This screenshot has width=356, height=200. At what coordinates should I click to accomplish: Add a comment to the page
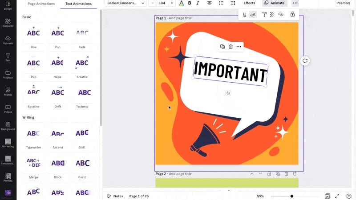click(305, 61)
